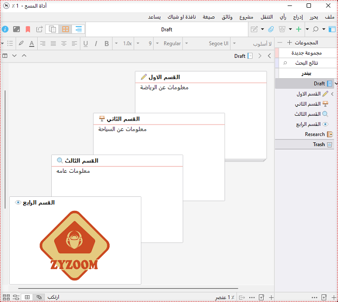The height and width of the screenshot is (302, 338).
Task: Click the highlighter pen icon
Action: (x=21, y=43)
